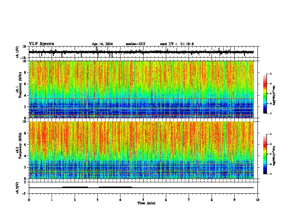Image resolution: width=290 pixels, height=224 pixels.
Task: Click the ch.2 colorbar unit label
Action: click(274, 156)
